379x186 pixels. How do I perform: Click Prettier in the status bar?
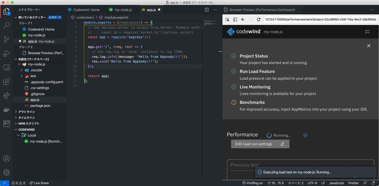(353, 183)
